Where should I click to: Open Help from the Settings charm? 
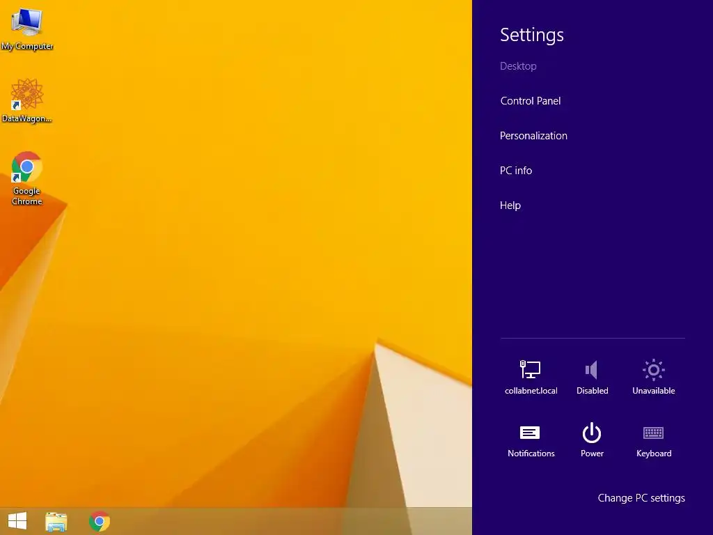pyautogui.click(x=510, y=206)
